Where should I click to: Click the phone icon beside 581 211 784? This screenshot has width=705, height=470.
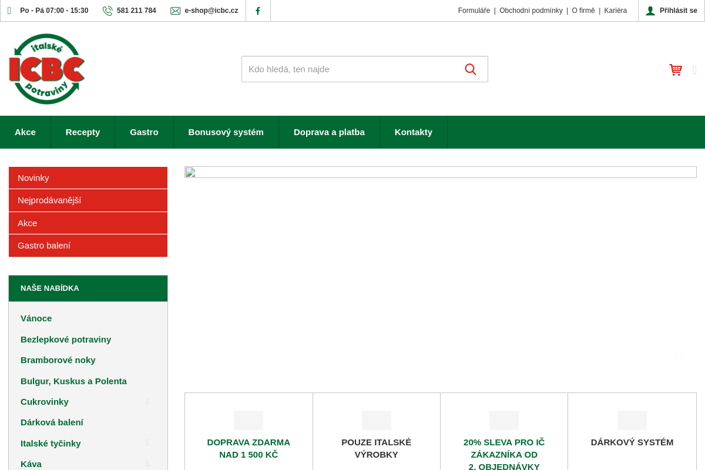(x=108, y=11)
